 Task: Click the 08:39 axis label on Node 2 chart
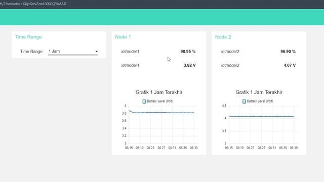coord(294,148)
